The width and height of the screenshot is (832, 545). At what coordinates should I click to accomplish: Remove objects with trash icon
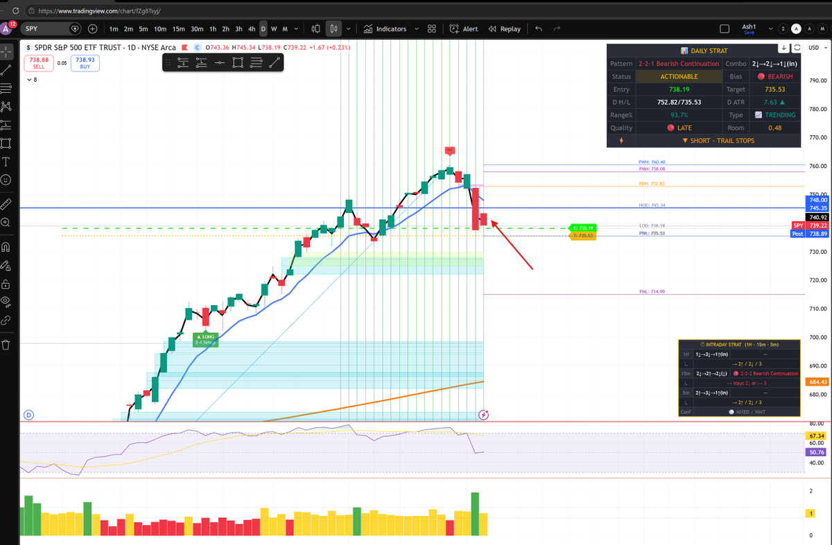tap(6, 344)
